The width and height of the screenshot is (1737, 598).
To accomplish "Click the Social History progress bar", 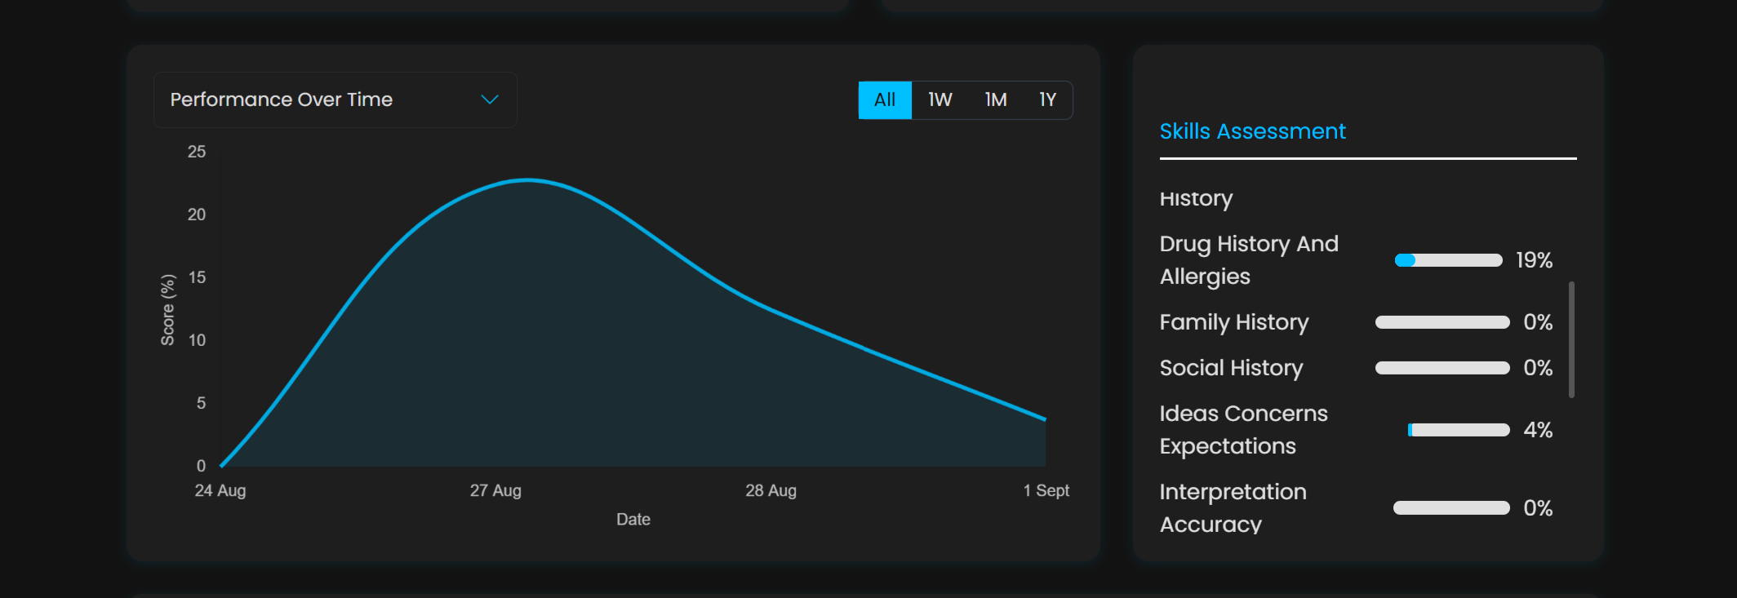I will click(x=1442, y=368).
